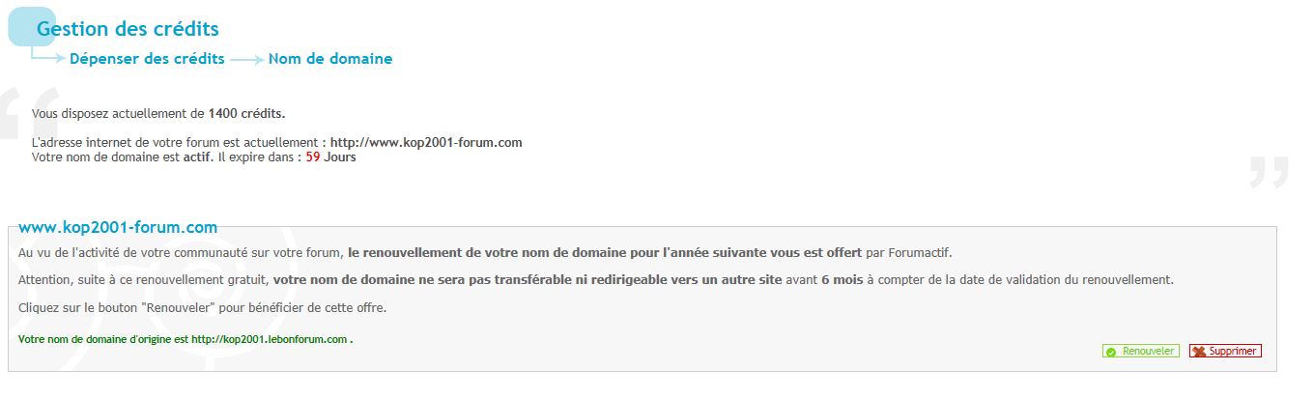Click the 1400 crédits balance text

(246, 113)
